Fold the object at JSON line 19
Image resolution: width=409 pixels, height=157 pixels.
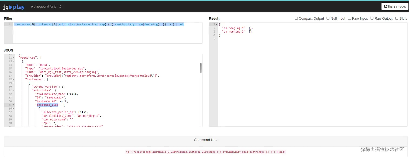[x=13, y=83]
